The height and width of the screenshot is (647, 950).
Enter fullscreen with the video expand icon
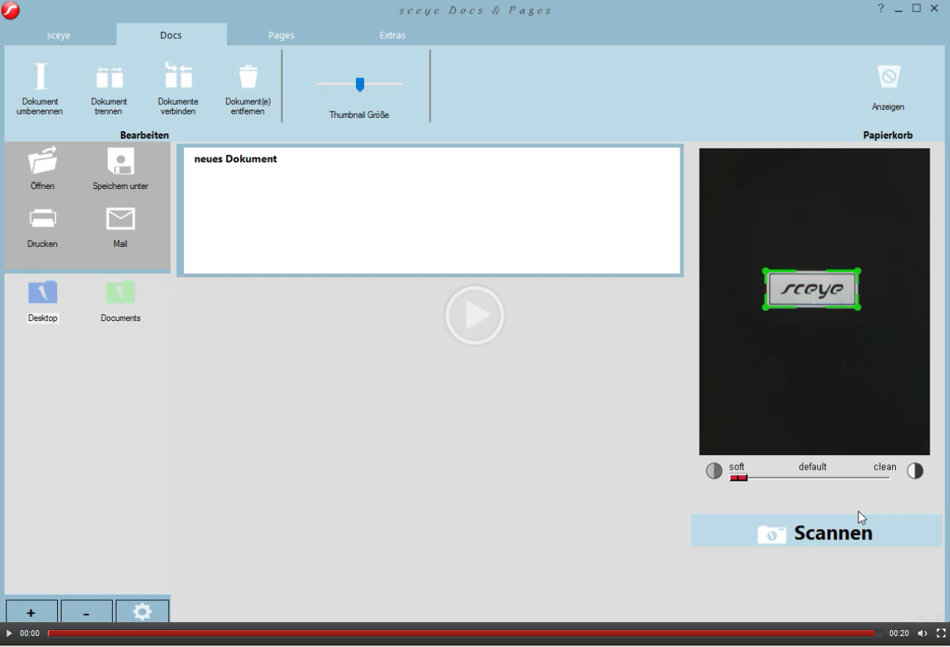point(941,633)
